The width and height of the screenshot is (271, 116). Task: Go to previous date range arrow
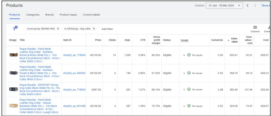click(247, 6)
